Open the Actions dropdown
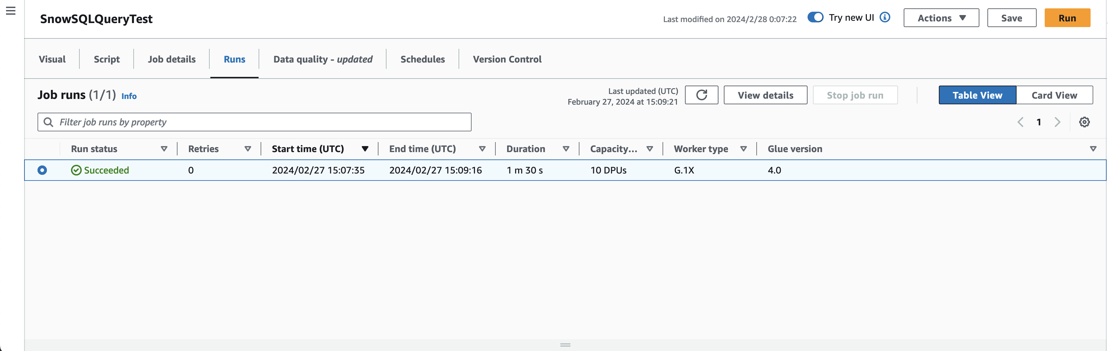 941,18
